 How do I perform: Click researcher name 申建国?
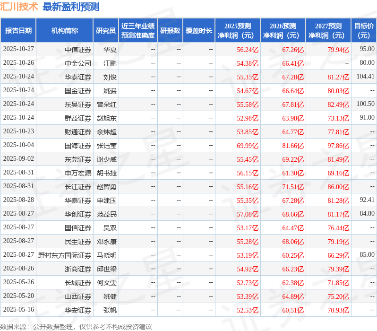tap(107, 201)
